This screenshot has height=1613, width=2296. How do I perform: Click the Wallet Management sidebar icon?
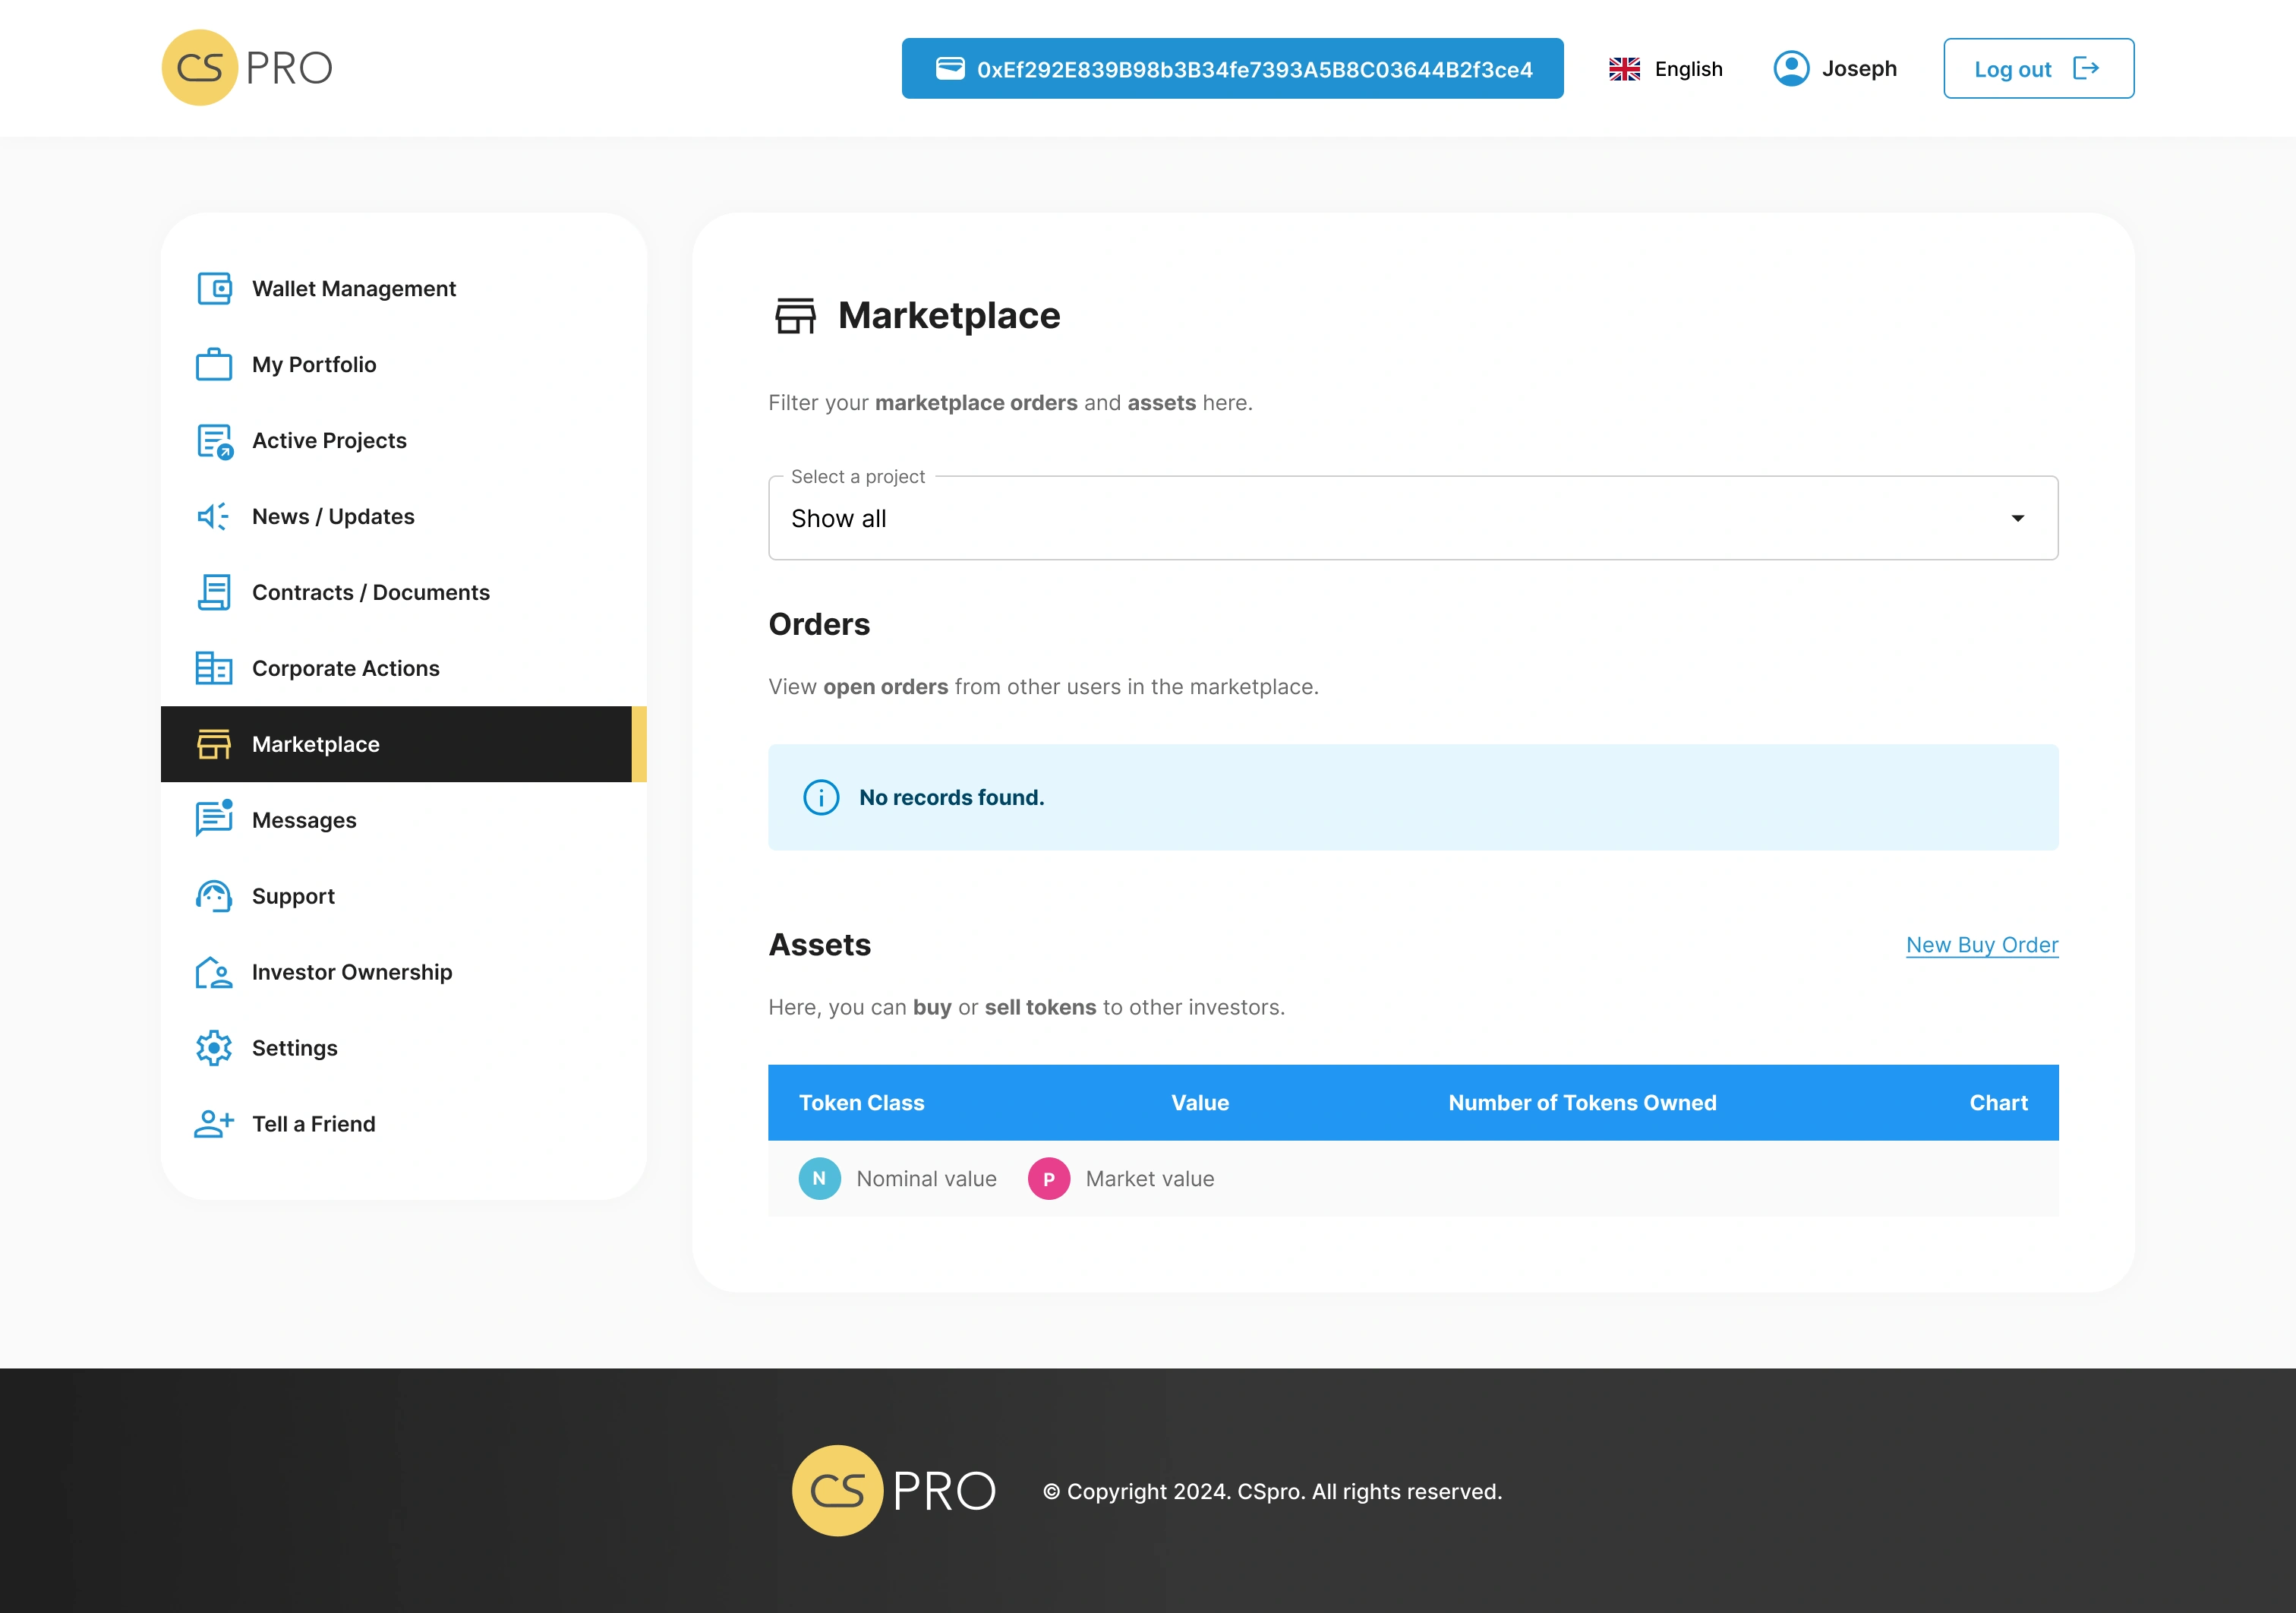[x=214, y=289]
